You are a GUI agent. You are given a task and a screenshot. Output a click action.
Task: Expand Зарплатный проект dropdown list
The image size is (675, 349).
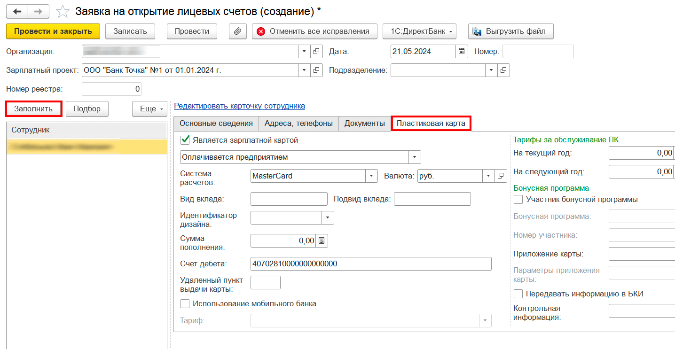304,70
